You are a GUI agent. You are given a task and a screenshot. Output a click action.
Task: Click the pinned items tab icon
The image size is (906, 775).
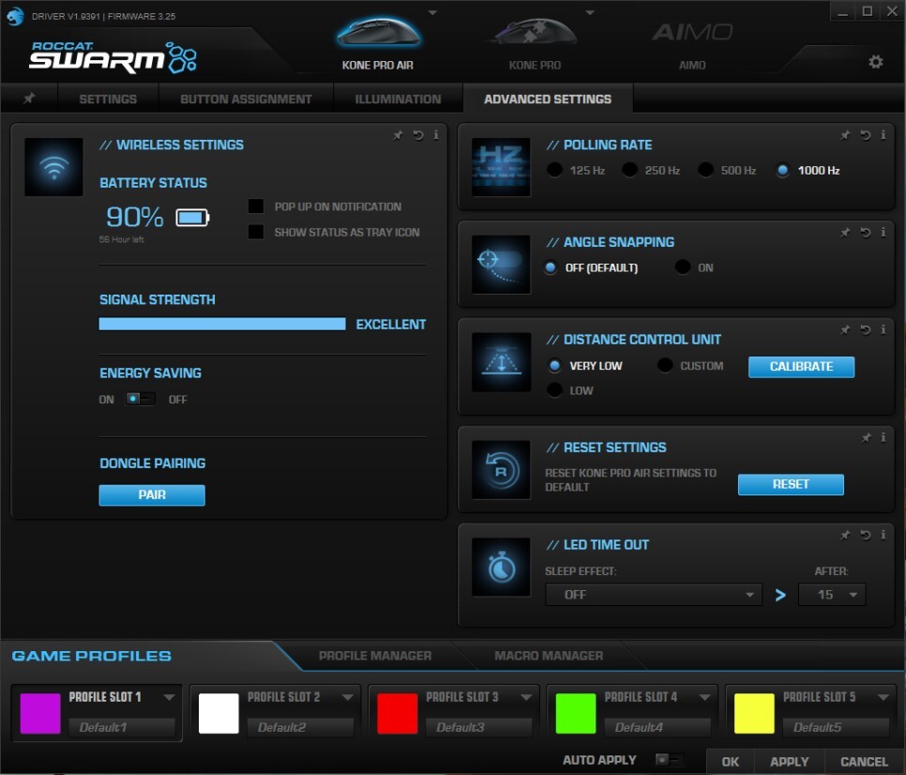tap(29, 99)
